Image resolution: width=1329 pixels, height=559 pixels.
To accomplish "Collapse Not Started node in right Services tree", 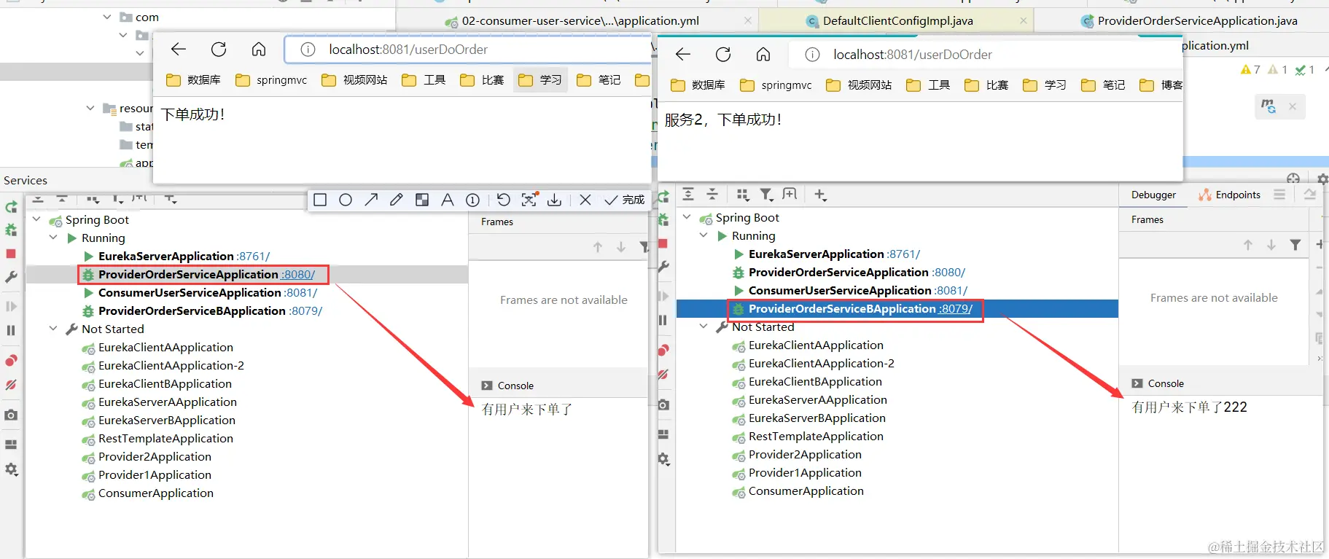I will click(x=704, y=327).
